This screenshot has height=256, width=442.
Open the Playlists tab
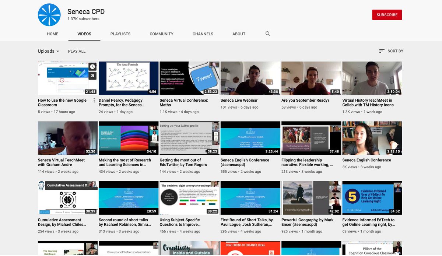120,34
